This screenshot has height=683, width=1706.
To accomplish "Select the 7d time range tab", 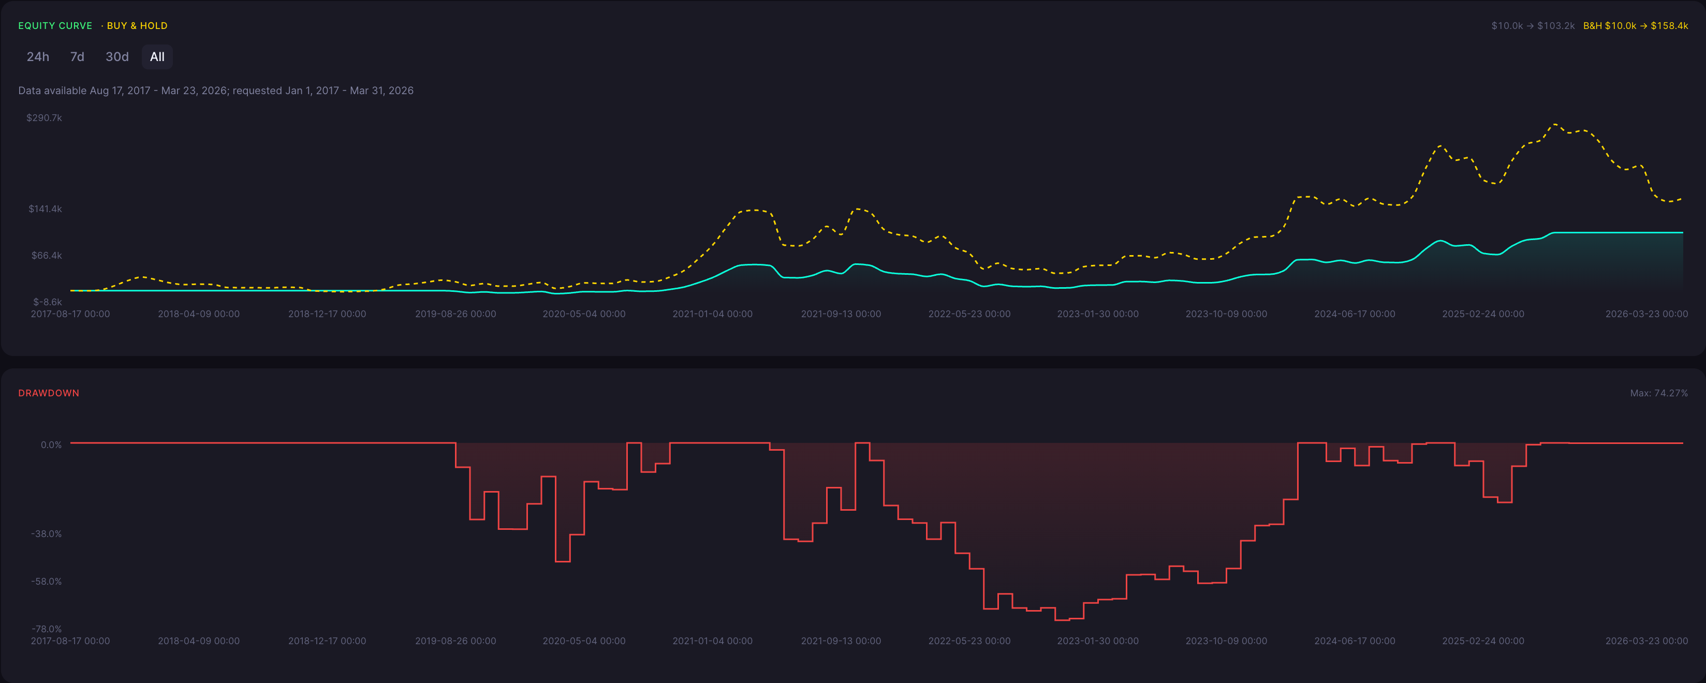I will [77, 57].
